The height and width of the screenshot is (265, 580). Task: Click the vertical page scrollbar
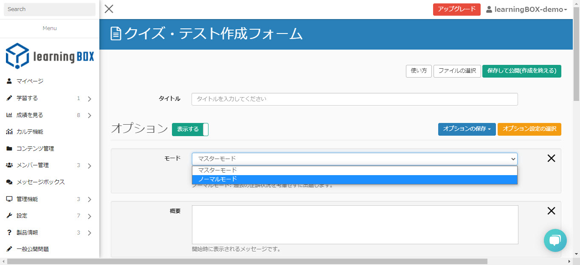[x=576, y=53]
